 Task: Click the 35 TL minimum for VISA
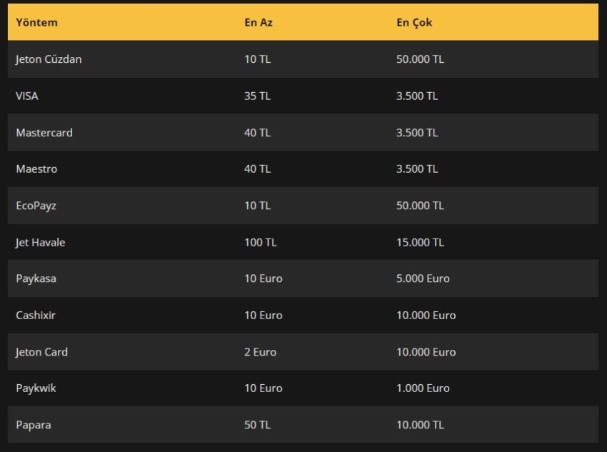(257, 96)
